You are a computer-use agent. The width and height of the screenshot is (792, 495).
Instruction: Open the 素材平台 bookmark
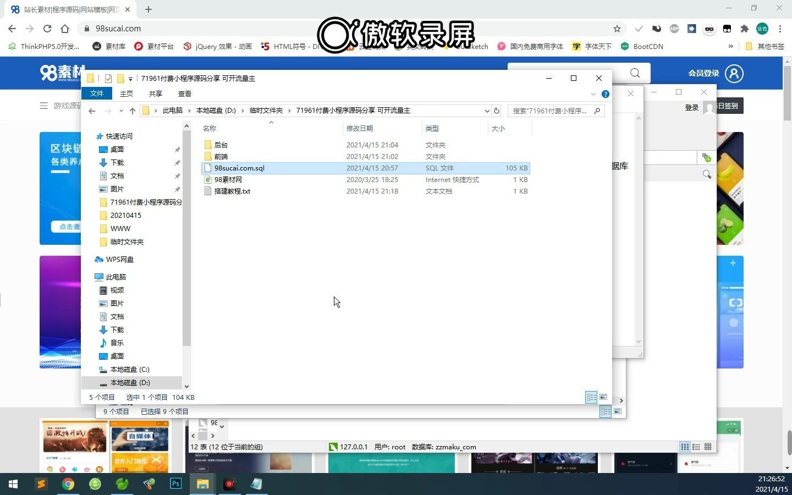[x=154, y=46]
